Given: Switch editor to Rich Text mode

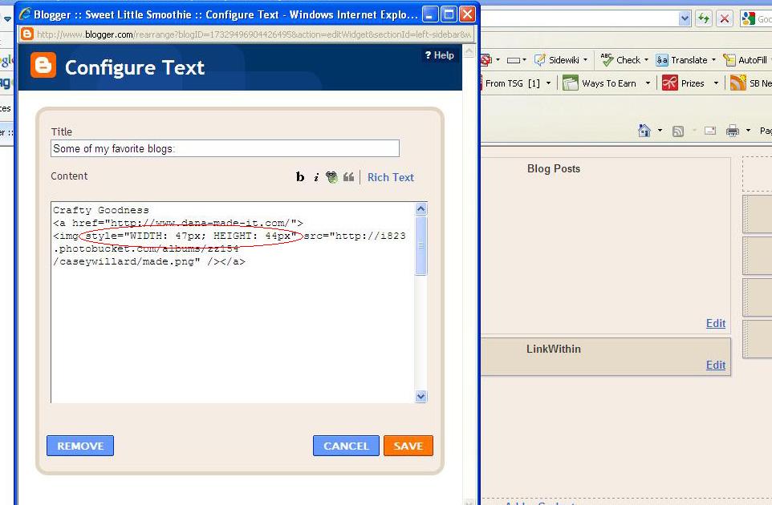Looking at the screenshot, I should point(391,177).
